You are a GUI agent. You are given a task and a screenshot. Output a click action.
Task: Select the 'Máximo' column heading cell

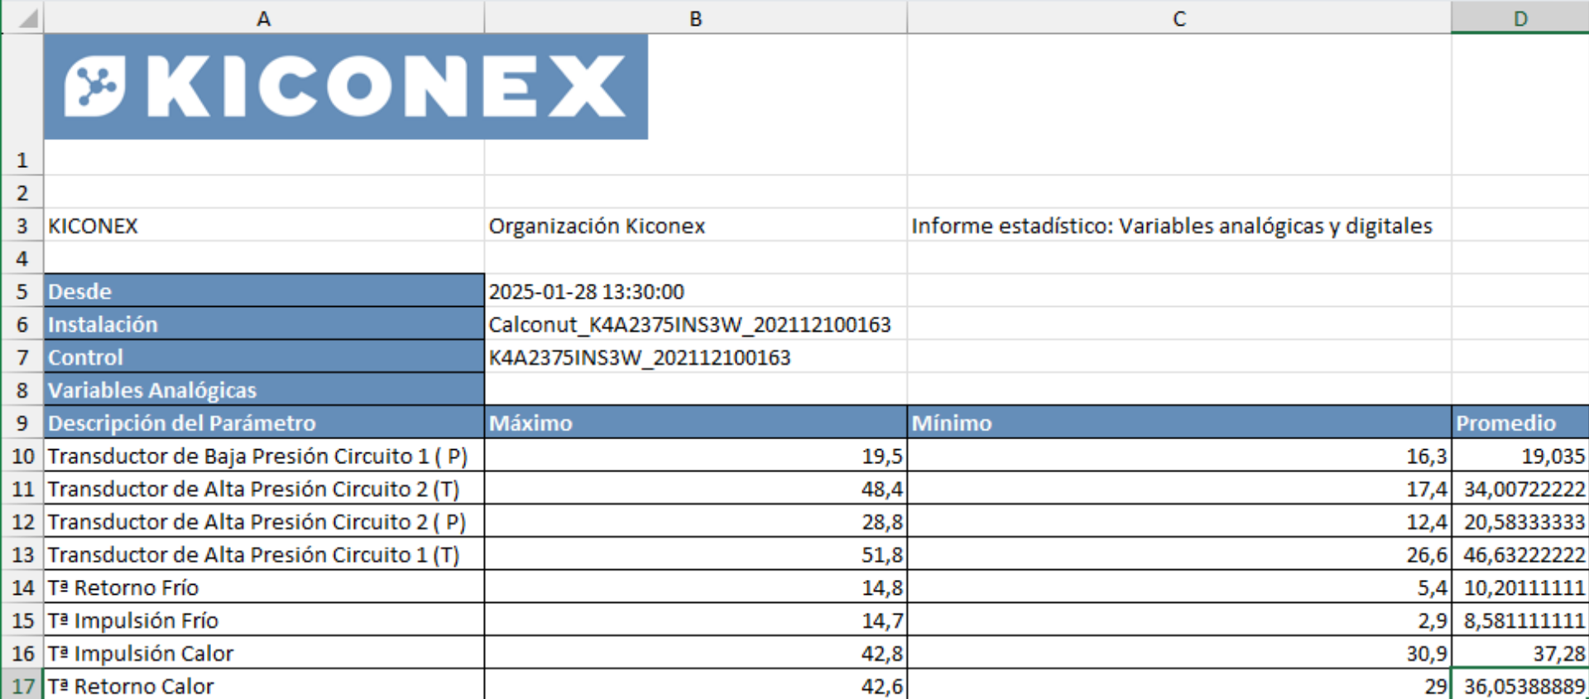point(695,423)
